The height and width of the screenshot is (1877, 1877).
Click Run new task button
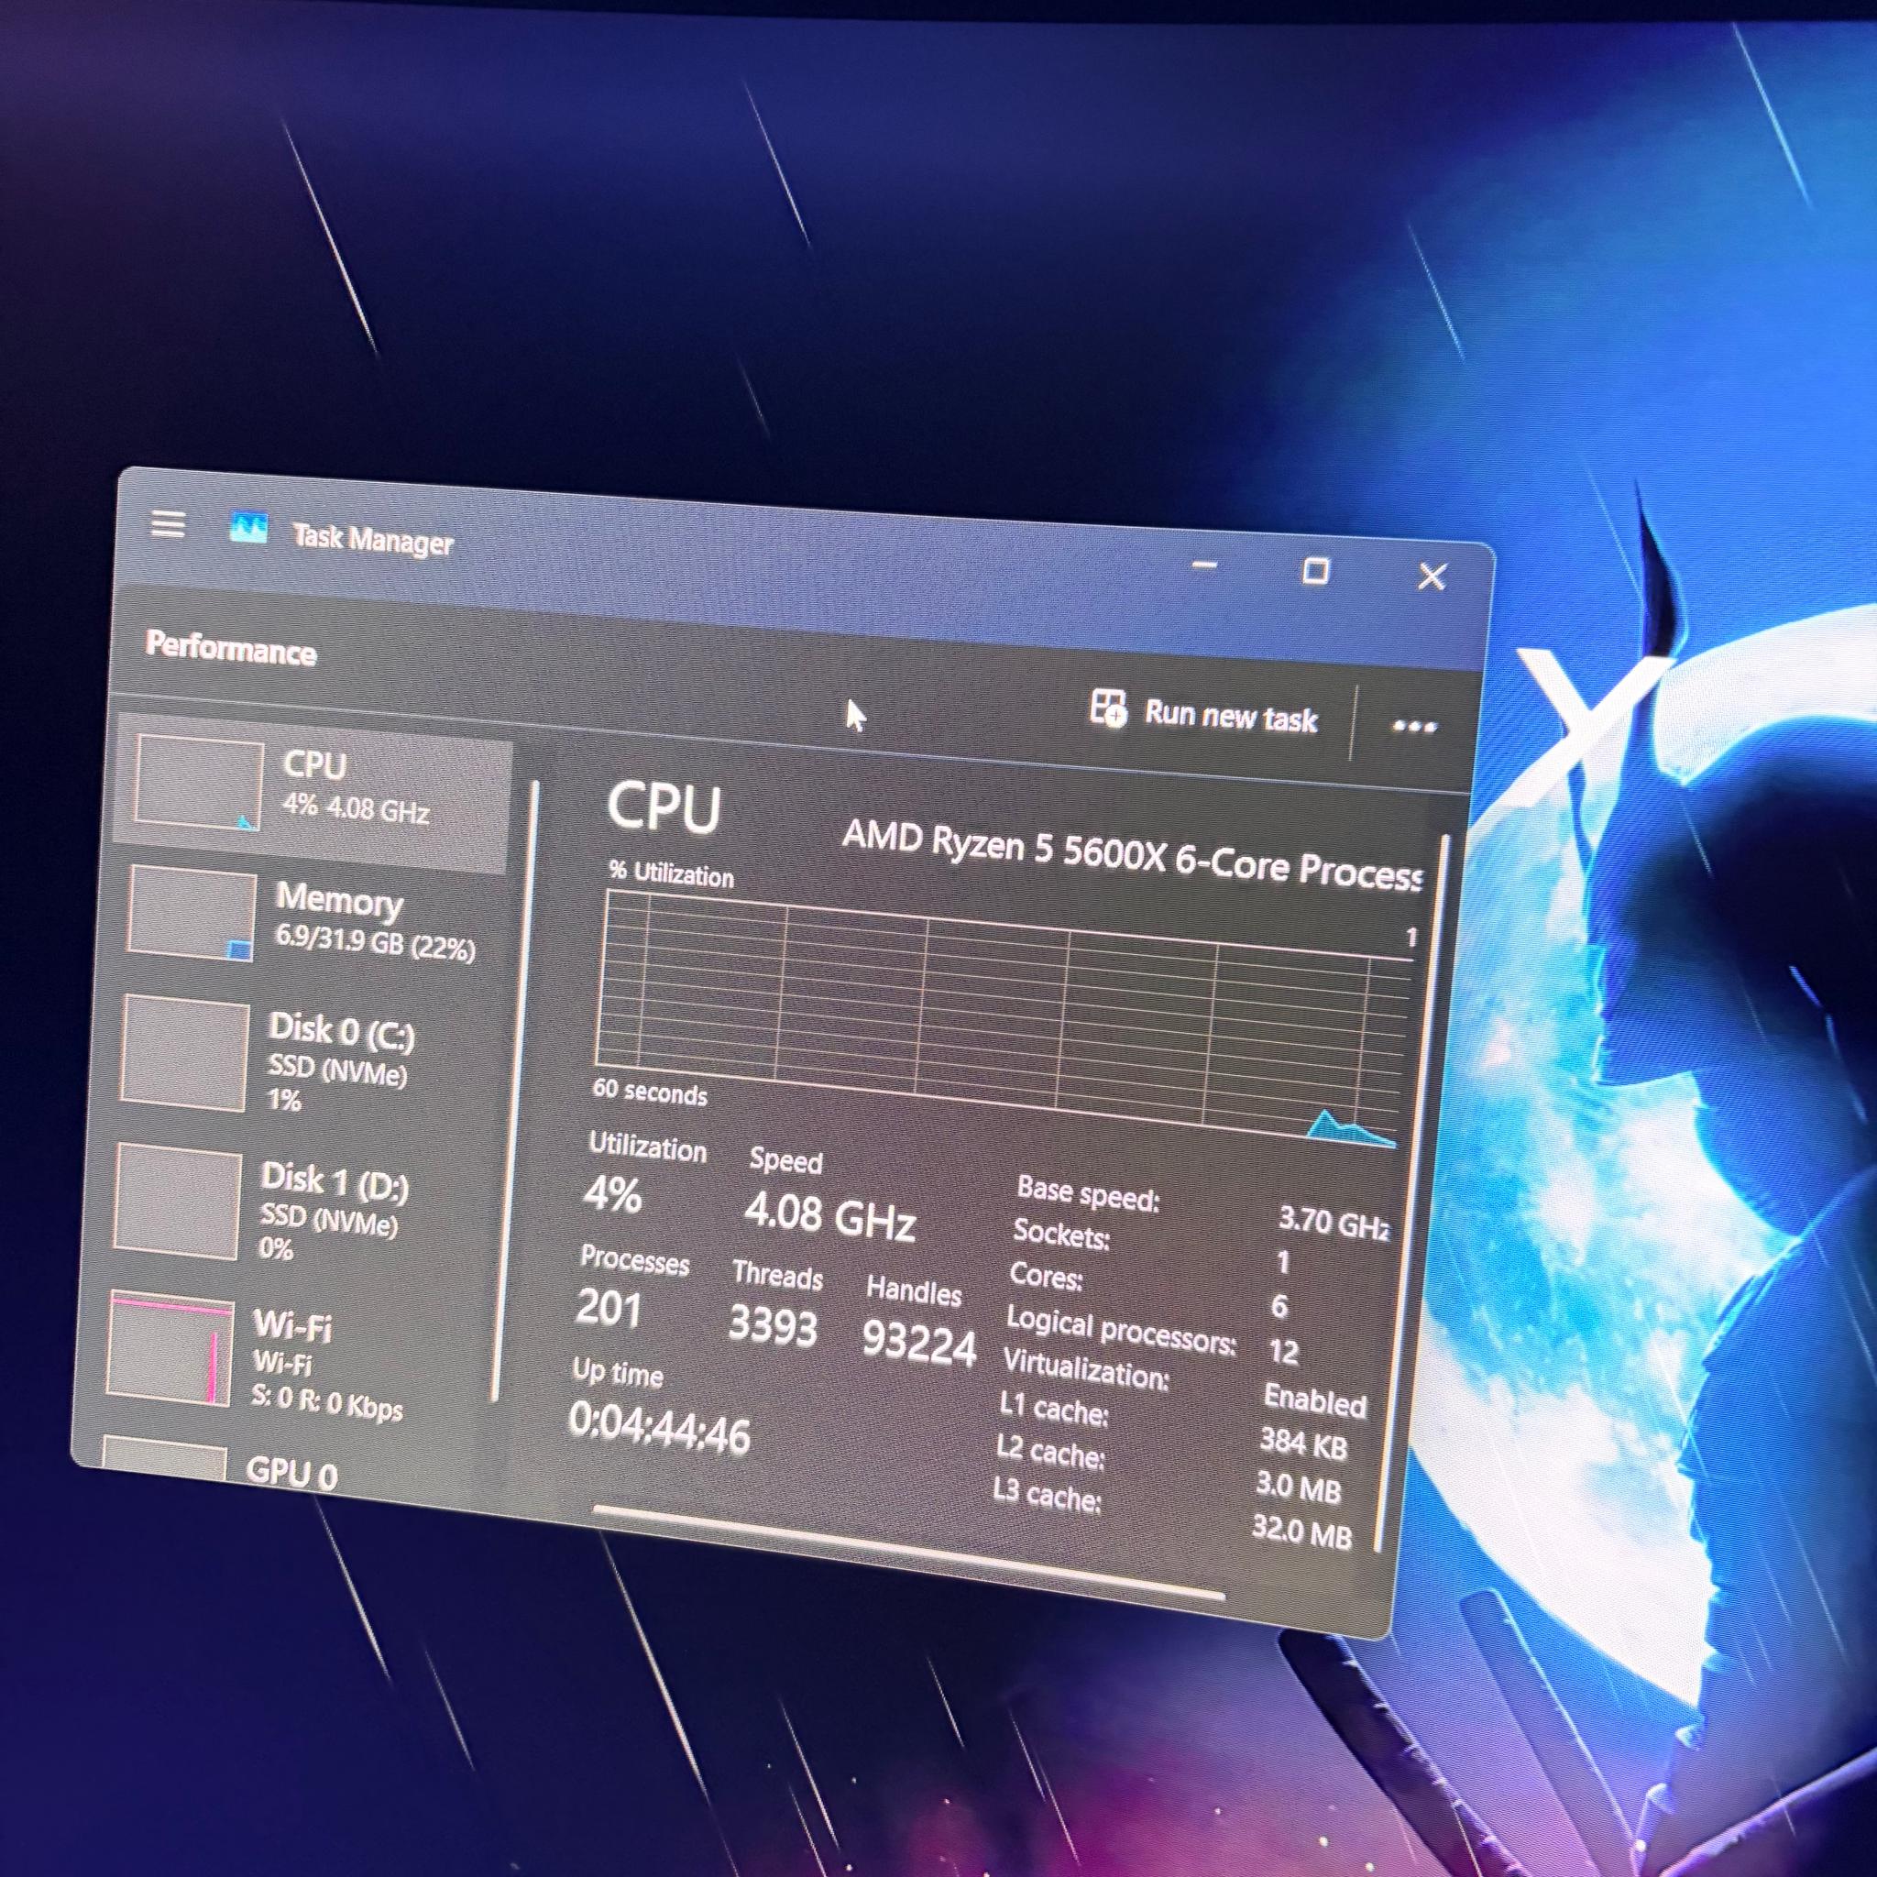[x=1204, y=712]
